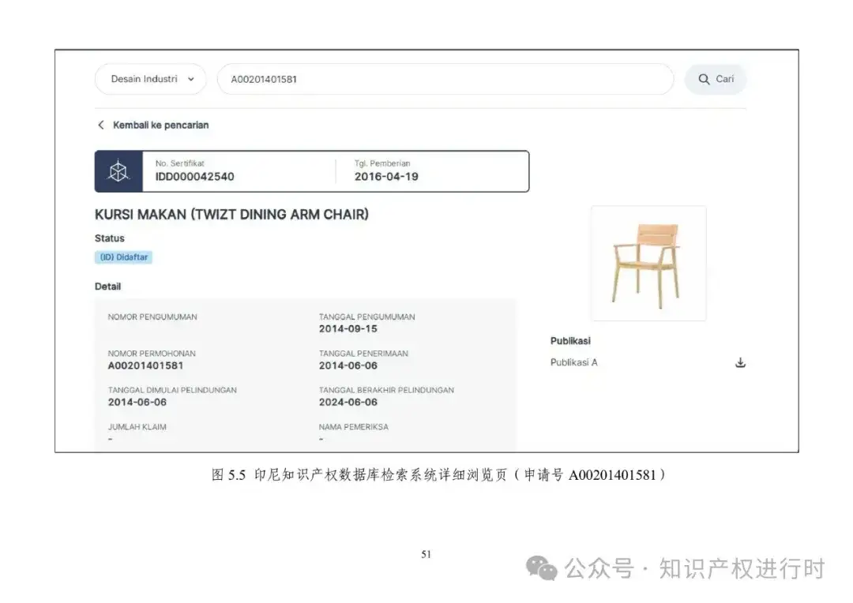Download Publikasi A with the download icon
Screen dimensions: 853x603
pos(740,363)
